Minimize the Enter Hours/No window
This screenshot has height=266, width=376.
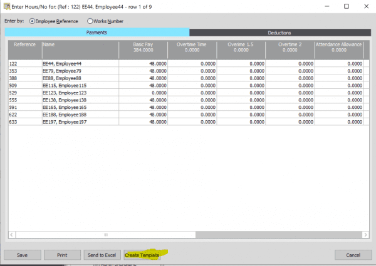click(327, 6)
